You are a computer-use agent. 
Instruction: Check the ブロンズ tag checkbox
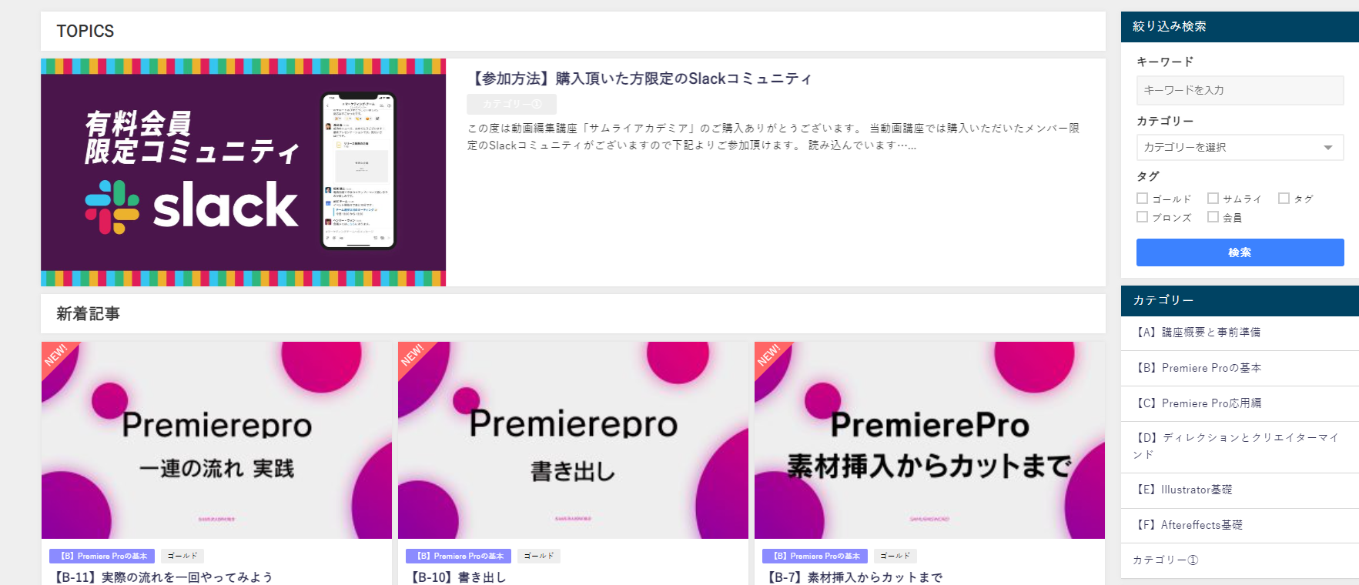tap(1143, 217)
